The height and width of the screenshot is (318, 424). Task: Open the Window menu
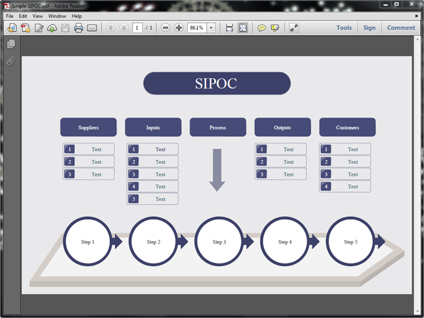tap(57, 16)
